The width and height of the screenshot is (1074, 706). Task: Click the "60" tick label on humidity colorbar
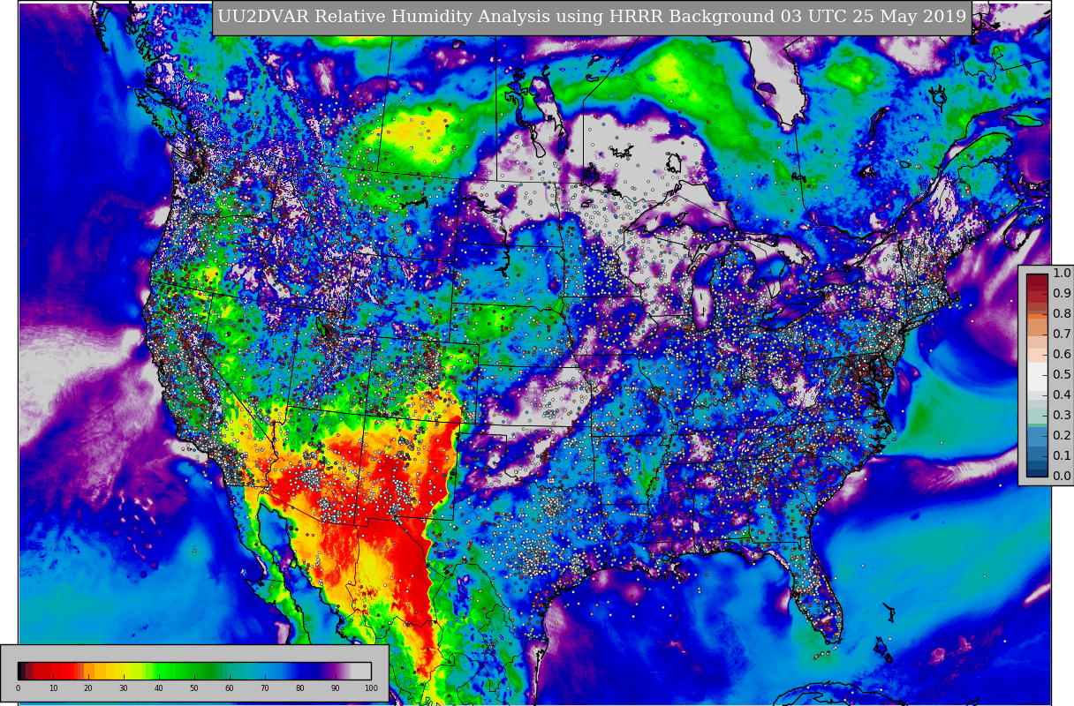230,688
